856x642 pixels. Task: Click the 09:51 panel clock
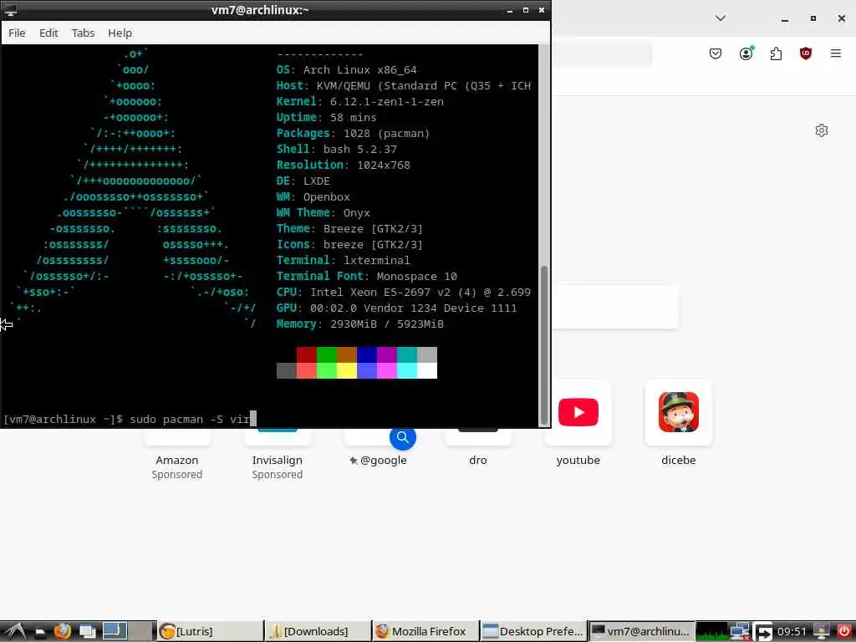pyautogui.click(x=792, y=632)
